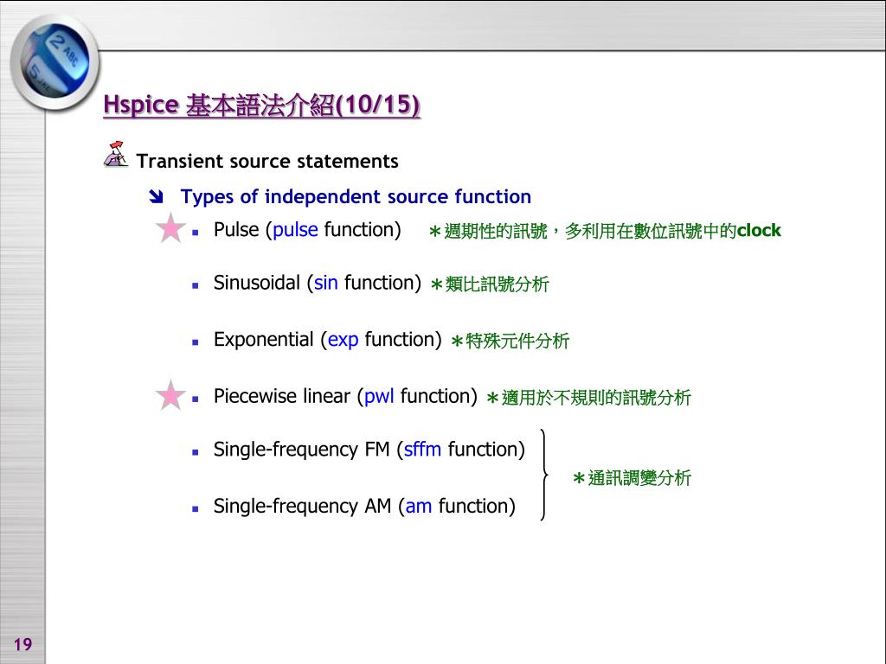Click slide number 19

[22, 644]
